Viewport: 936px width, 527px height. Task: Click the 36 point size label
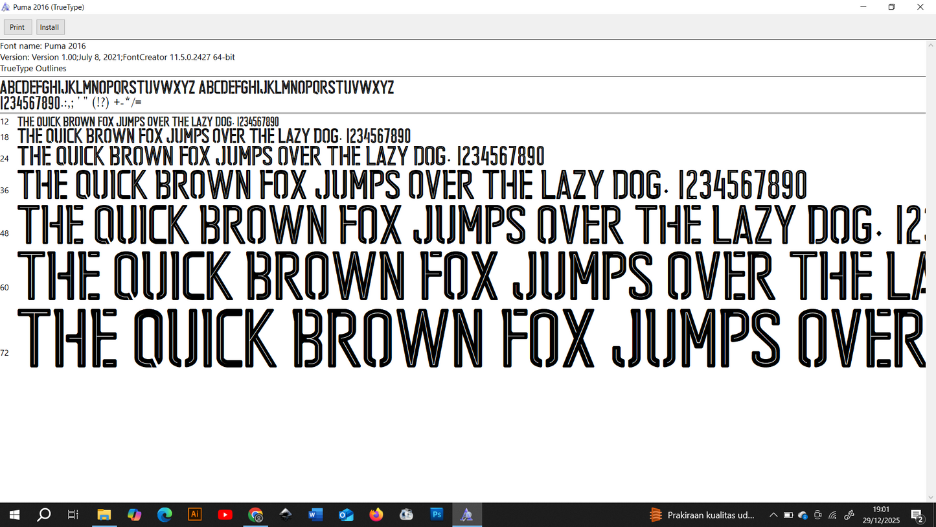[x=5, y=191]
